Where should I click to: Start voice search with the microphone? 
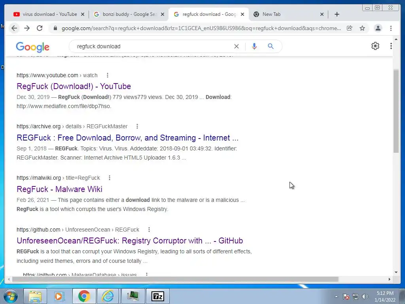[254, 46]
